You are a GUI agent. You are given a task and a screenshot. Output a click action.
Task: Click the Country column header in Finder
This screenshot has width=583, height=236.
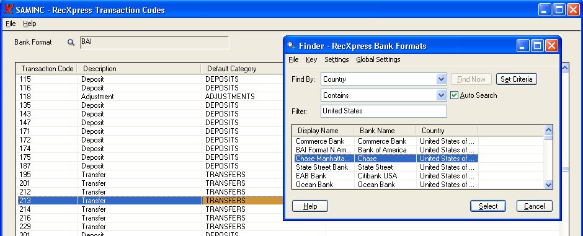click(x=447, y=131)
